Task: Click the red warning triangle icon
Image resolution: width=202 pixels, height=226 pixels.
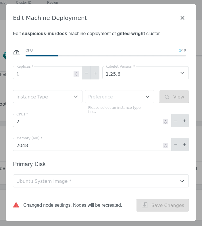Action: (x=16, y=205)
